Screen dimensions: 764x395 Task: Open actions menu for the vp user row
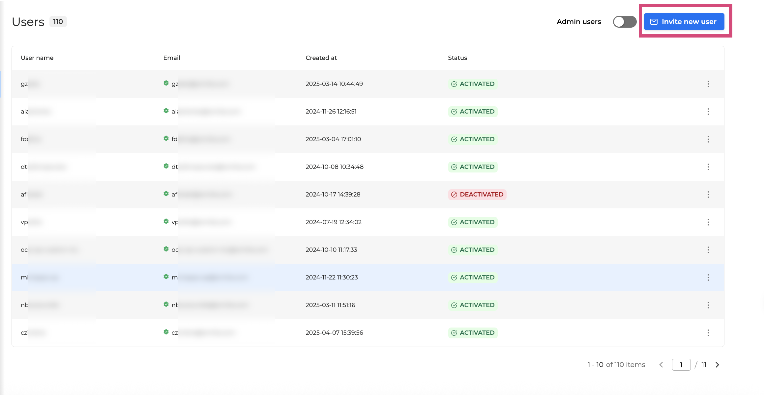point(708,222)
